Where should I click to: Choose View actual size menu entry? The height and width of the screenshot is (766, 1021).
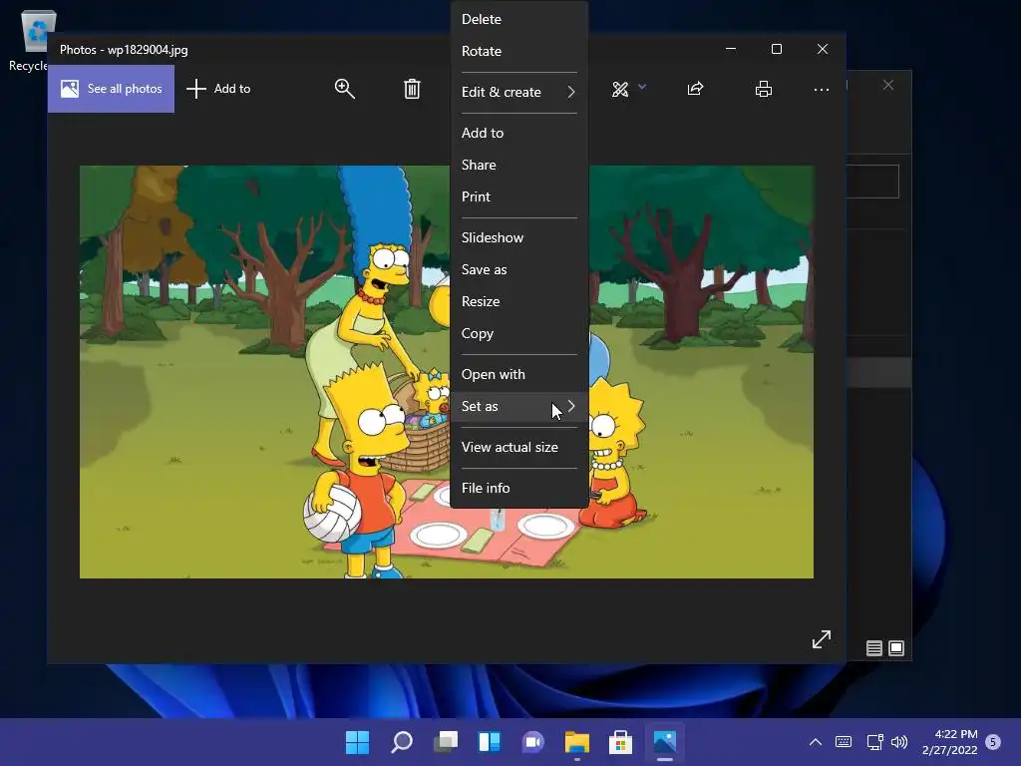click(518, 448)
